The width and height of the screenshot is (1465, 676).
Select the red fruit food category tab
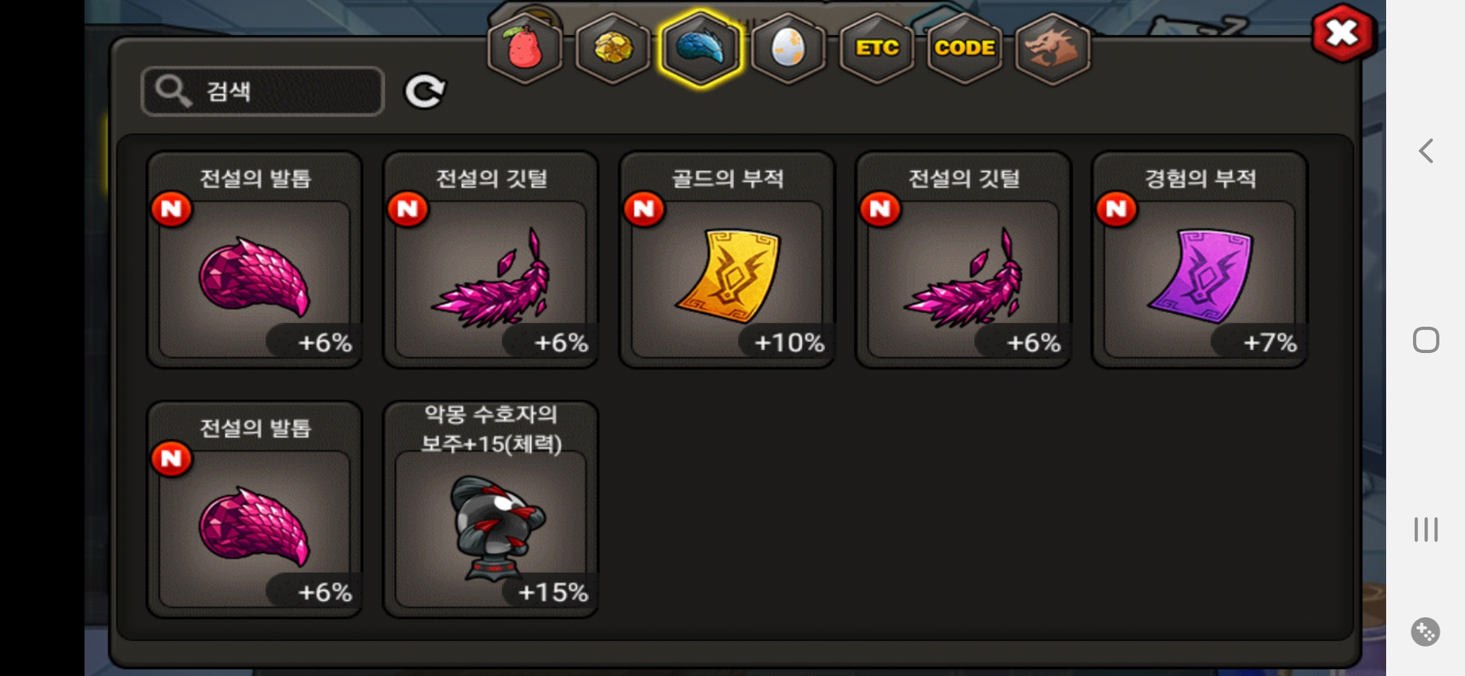pyautogui.click(x=525, y=48)
